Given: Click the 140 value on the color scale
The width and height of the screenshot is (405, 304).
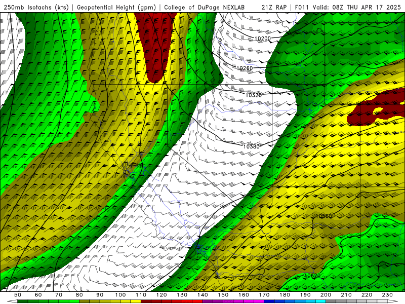Looking at the screenshot, I should [x=202, y=295].
